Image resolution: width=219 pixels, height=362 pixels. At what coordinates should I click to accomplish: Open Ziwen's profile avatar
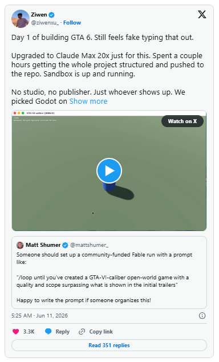click(21, 19)
